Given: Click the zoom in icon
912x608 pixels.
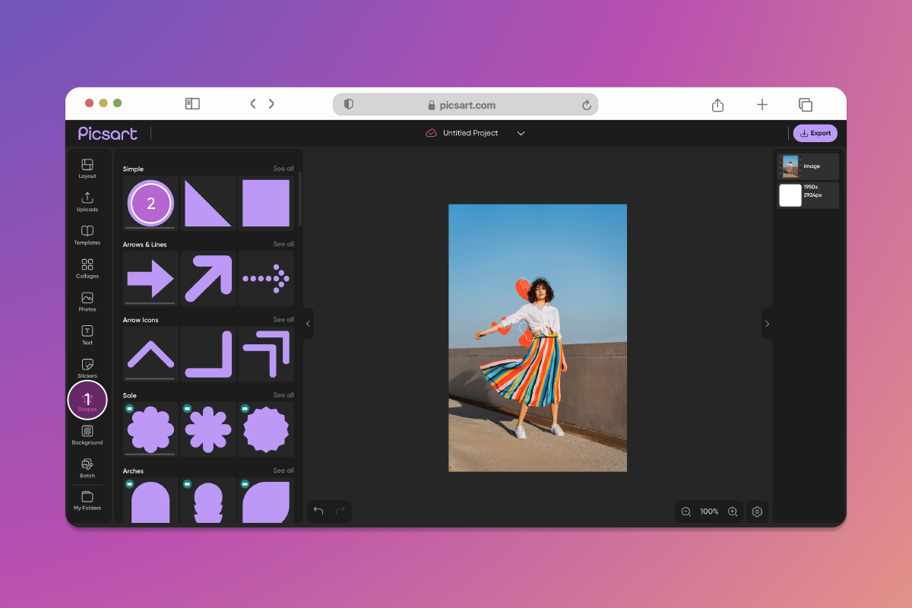Looking at the screenshot, I should click(x=733, y=511).
